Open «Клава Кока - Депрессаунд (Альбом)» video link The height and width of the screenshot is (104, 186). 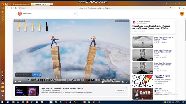tap(163, 52)
